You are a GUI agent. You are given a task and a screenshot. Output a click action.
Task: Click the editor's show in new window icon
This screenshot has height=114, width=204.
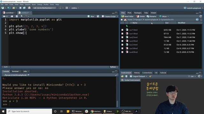coord(12,16)
